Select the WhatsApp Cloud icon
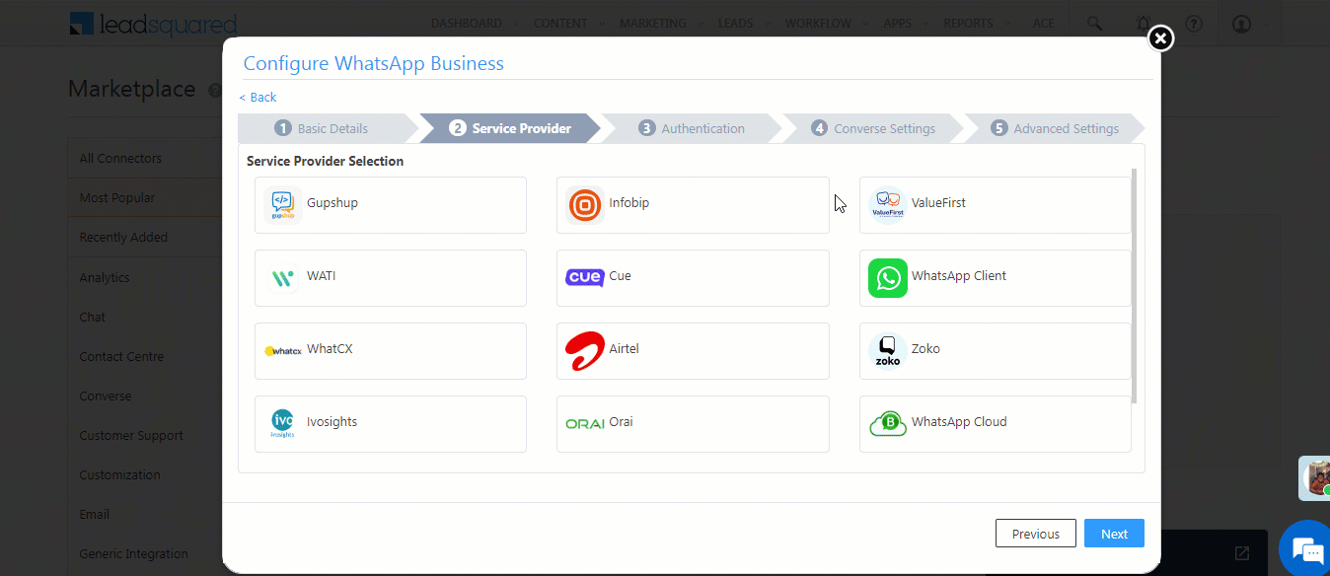The image size is (1330, 576). point(887,424)
